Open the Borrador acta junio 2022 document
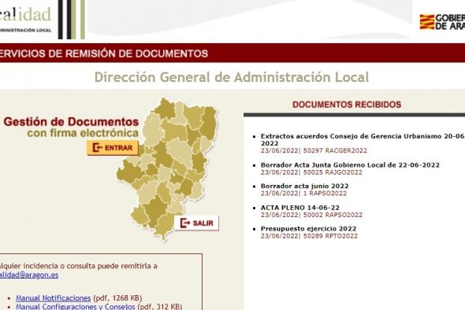 coord(304,186)
